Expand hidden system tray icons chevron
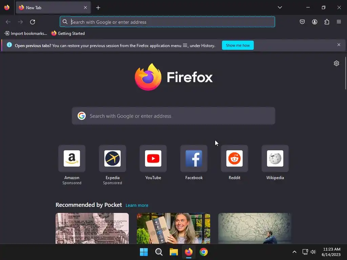Viewport: 347px width, 260px height. (x=294, y=252)
